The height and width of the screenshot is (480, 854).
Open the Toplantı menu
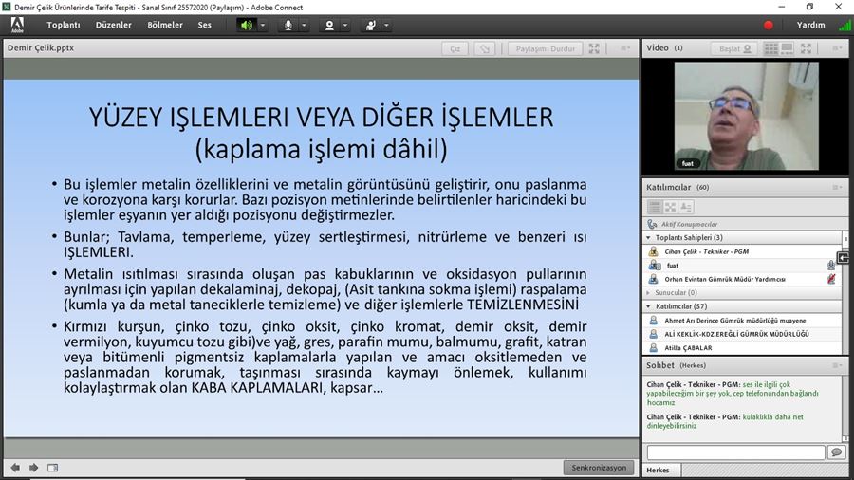click(64, 26)
